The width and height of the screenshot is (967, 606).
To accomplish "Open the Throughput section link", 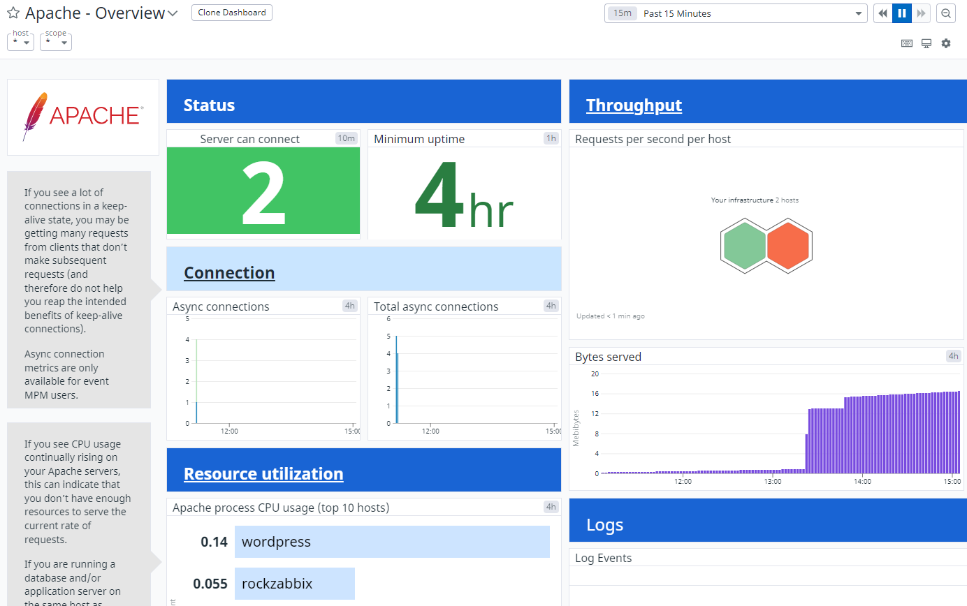I will tap(634, 105).
